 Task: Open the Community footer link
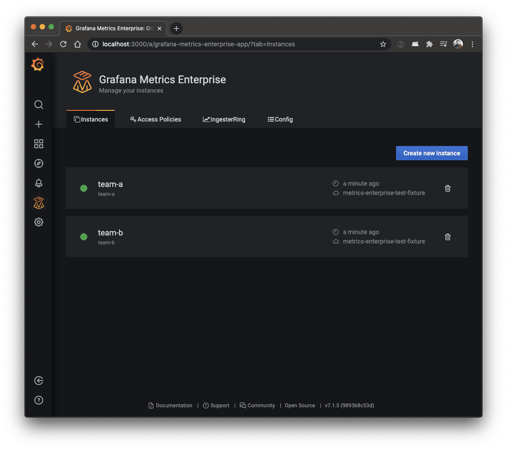point(257,405)
